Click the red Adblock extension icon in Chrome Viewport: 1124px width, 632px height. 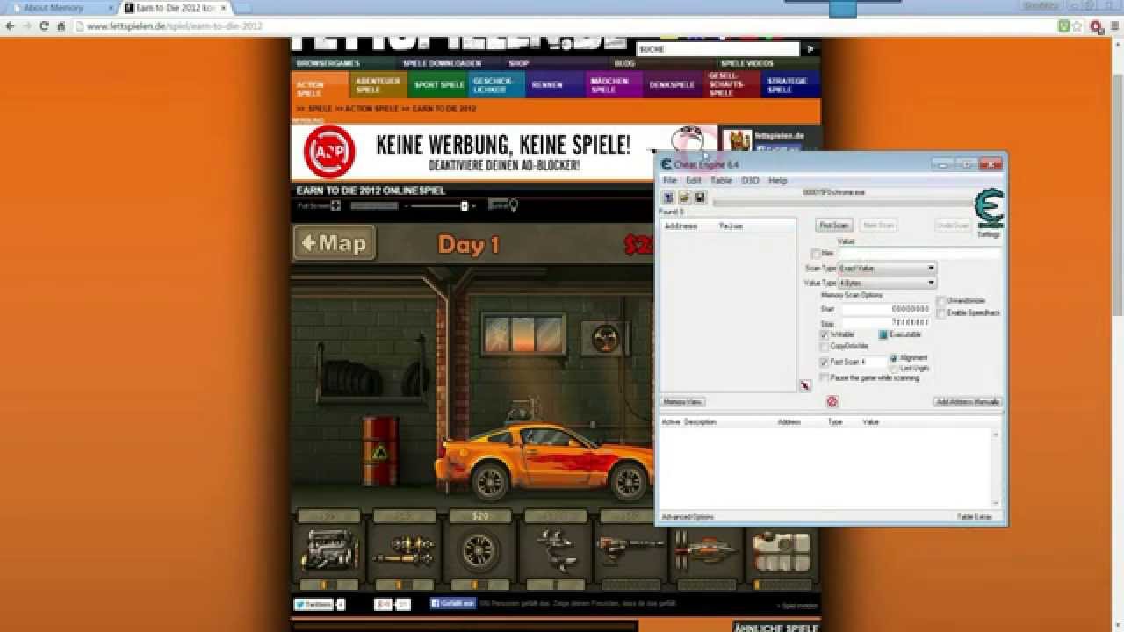click(x=1096, y=26)
